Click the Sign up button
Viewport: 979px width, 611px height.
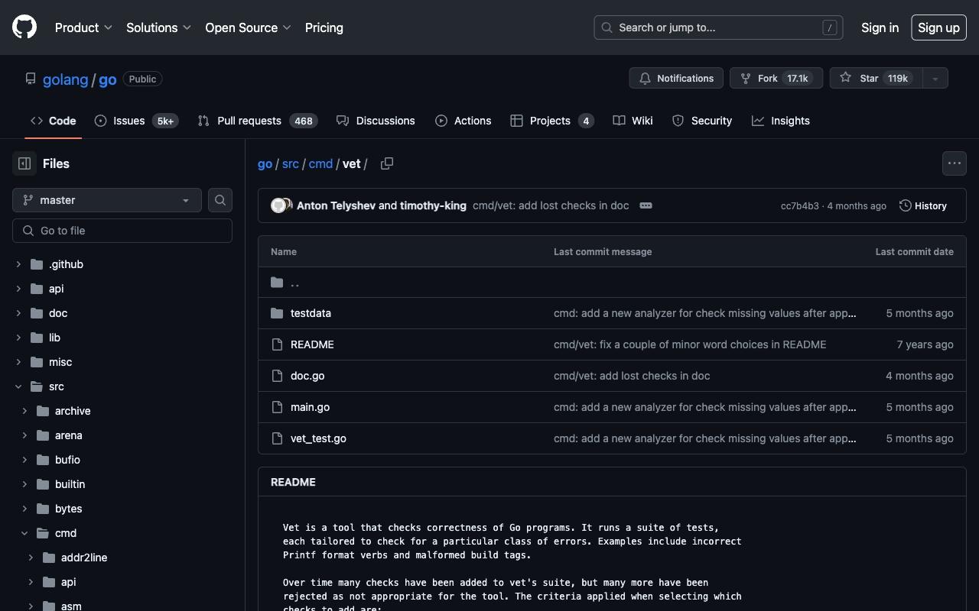[938, 27]
